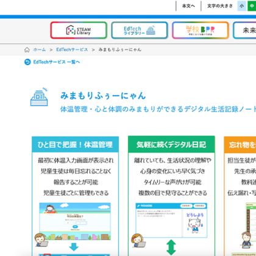Click 気軽に続くデジタル日記 card header
This screenshot has height=256, width=256.
point(171,144)
